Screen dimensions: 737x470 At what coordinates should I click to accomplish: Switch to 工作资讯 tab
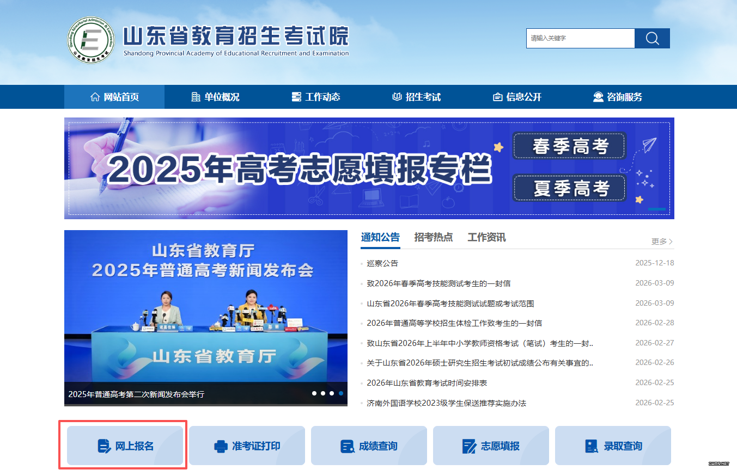pos(486,237)
